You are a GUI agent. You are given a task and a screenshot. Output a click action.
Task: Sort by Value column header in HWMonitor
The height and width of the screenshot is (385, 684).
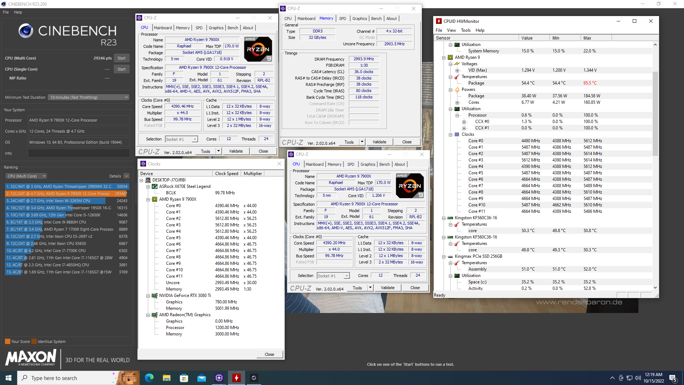coord(534,38)
